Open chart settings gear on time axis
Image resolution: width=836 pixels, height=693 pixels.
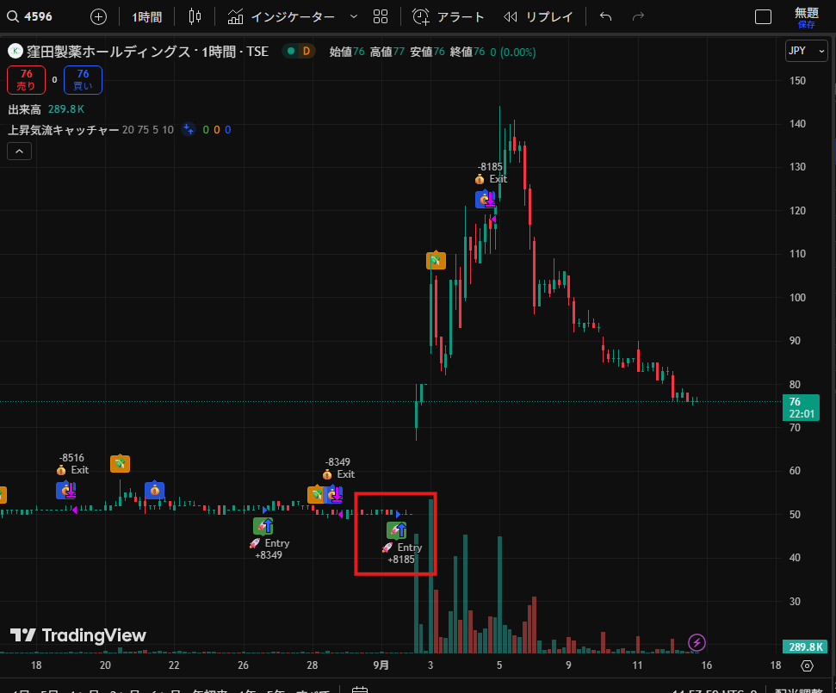[808, 665]
